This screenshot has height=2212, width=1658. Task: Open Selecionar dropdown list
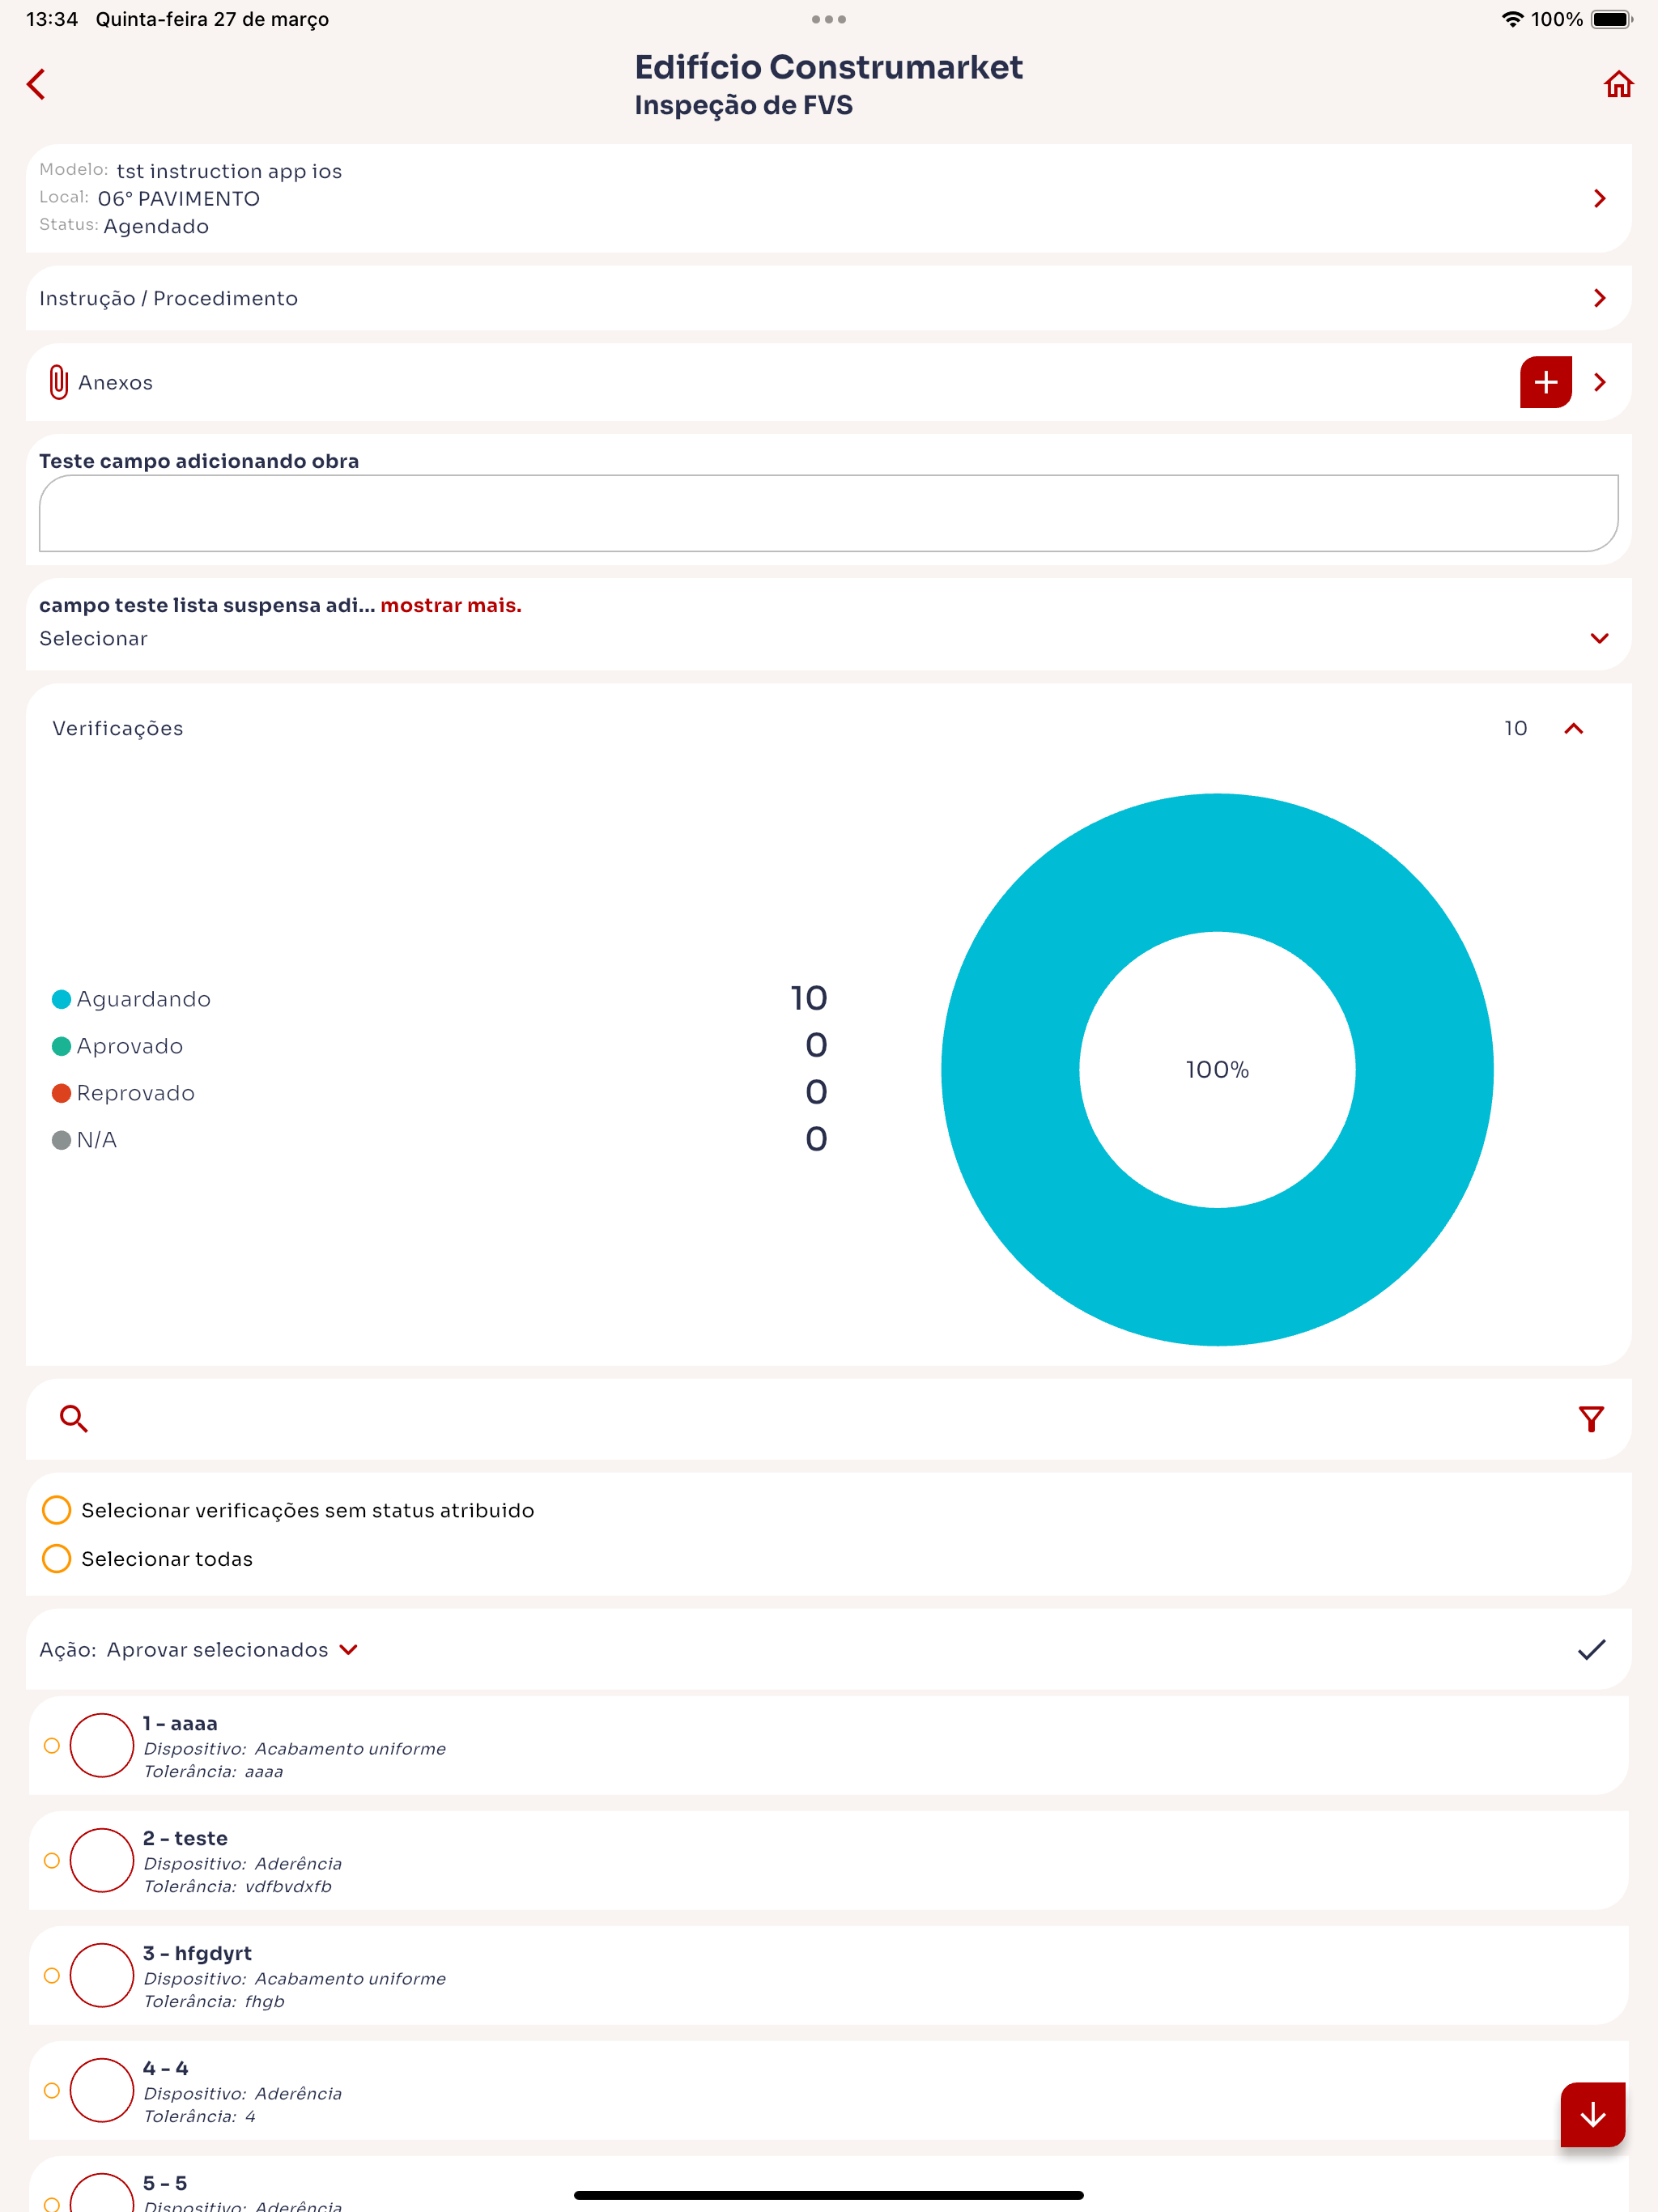[828, 638]
